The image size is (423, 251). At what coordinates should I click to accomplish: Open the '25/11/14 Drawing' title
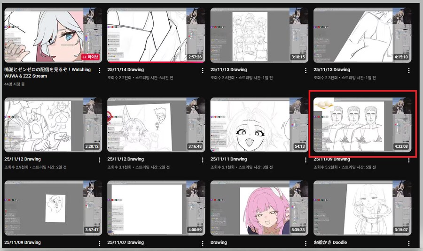(125, 70)
